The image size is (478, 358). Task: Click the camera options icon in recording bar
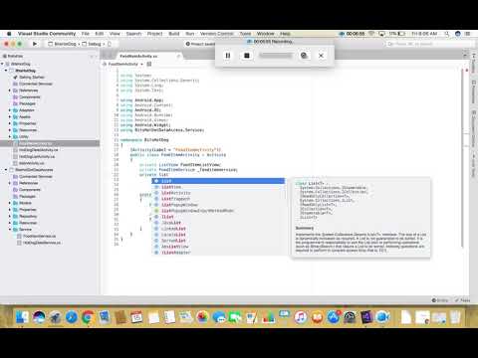(x=304, y=56)
